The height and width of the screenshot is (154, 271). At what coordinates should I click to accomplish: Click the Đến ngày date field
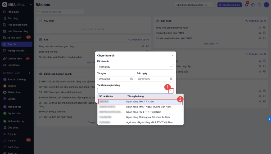[x=155, y=79]
